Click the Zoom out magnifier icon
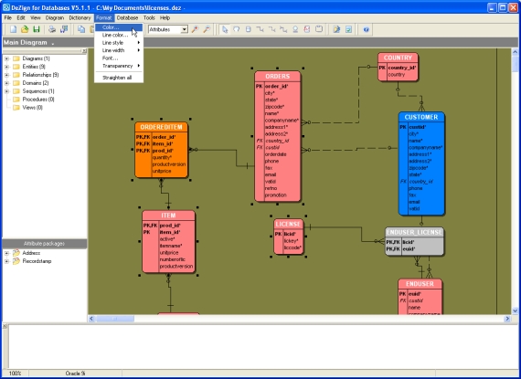This screenshot has height=379, width=521. point(207,29)
